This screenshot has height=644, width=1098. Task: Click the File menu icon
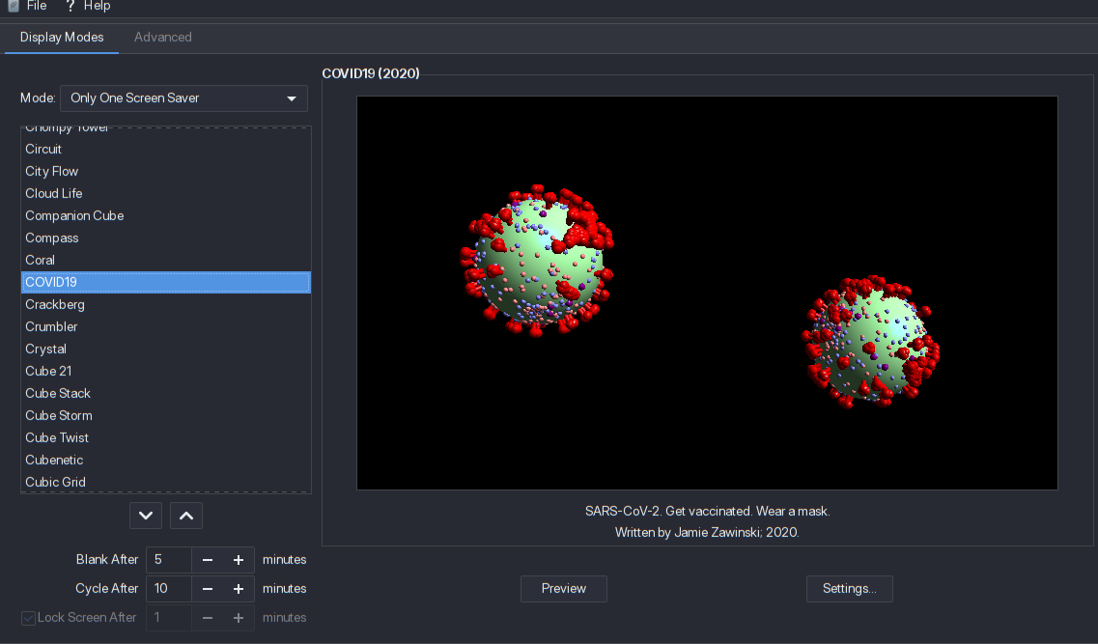[14, 6]
